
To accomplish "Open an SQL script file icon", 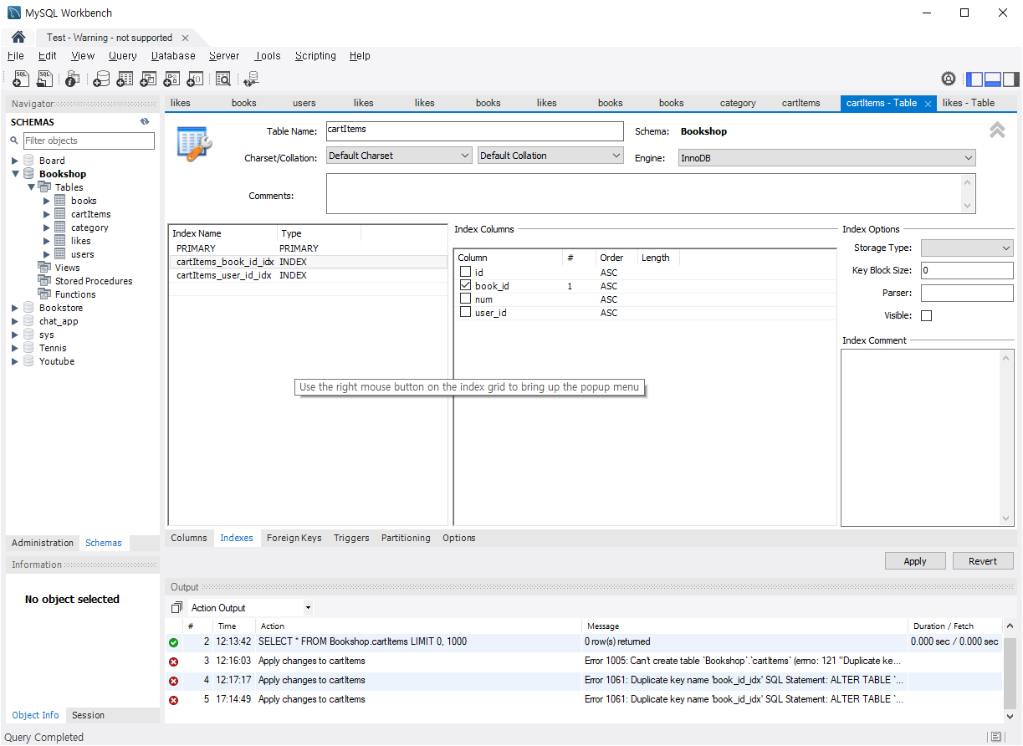I will point(44,79).
